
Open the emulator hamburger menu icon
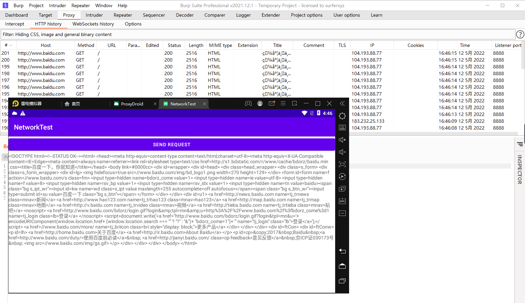(283, 103)
